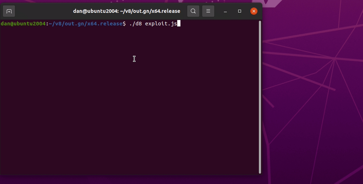Click the exploit.js filename argument
Image resolution: width=363 pixels, height=184 pixels.
[x=161, y=24]
